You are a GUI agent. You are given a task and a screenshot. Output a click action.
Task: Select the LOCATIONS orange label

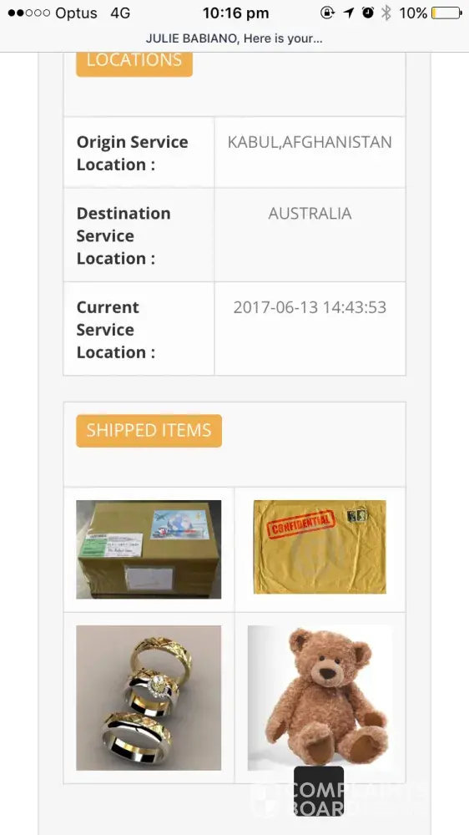[x=134, y=61]
